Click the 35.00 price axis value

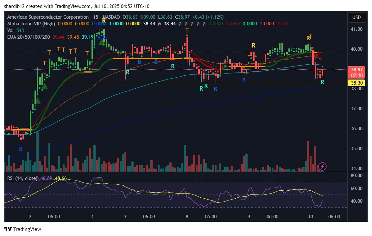coord(356,149)
